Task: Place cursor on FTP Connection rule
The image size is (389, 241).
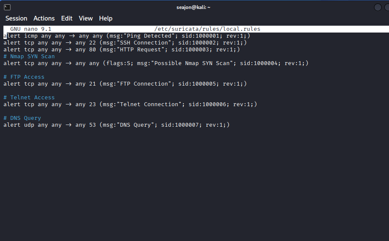Action: click(125, 84)
